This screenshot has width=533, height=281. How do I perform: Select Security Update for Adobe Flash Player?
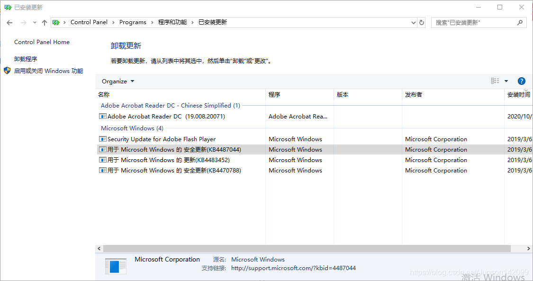(x=315, y=139)
